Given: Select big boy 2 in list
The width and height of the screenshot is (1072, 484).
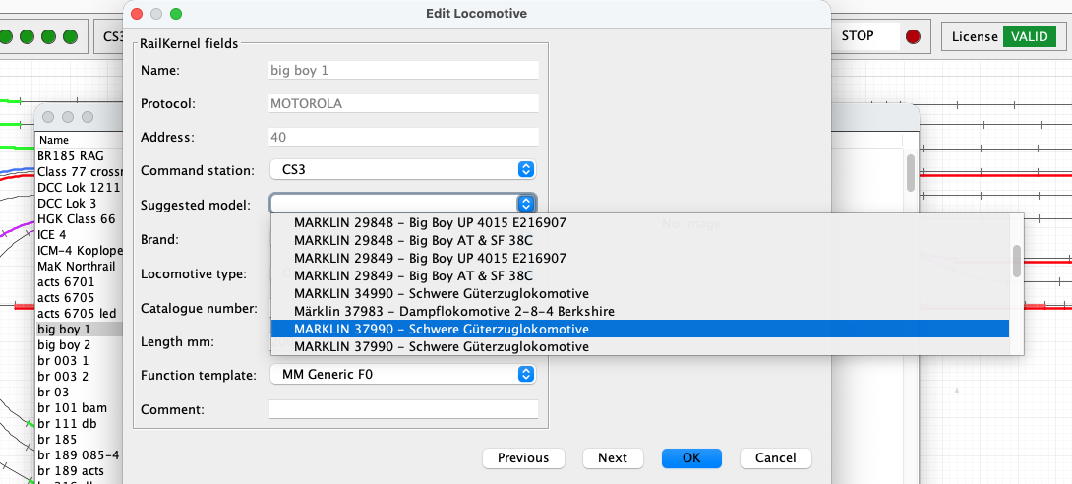Looking at the screenshot, I should [x=80, y=344].
